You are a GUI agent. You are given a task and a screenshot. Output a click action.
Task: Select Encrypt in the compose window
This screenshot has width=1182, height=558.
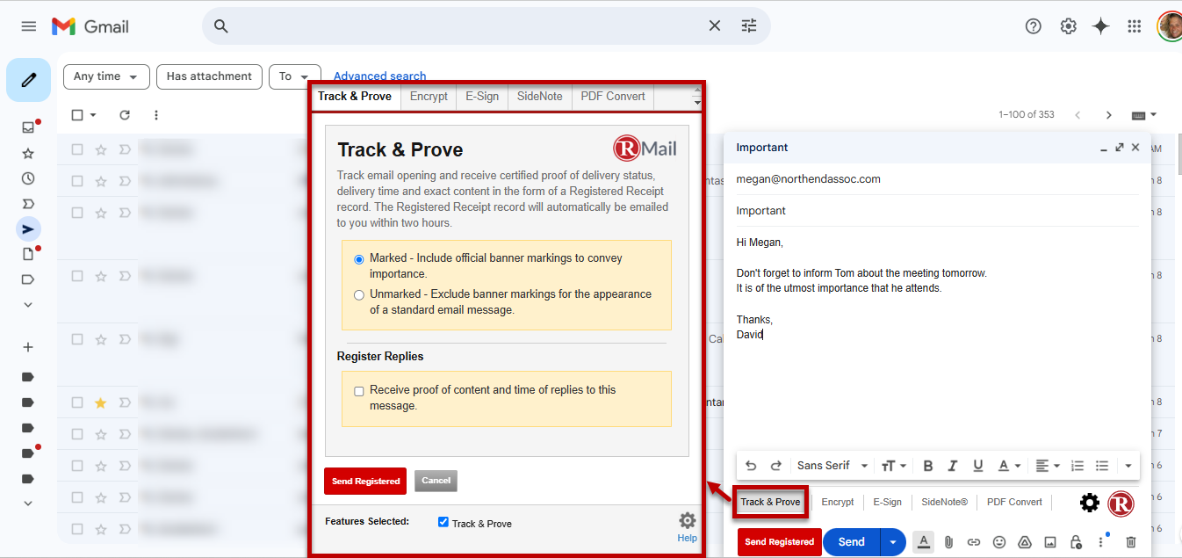(837, 502)
